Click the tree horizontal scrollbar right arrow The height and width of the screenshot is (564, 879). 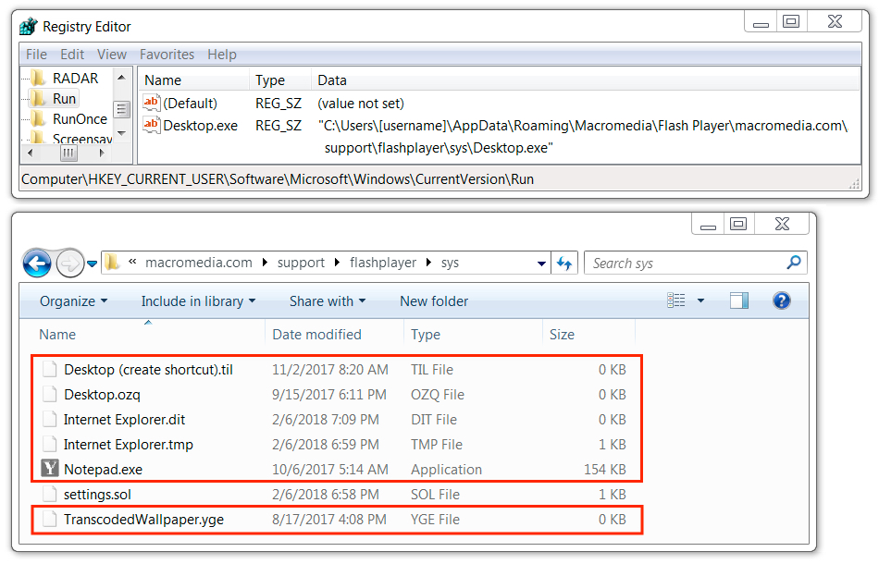tap(102, 153)
